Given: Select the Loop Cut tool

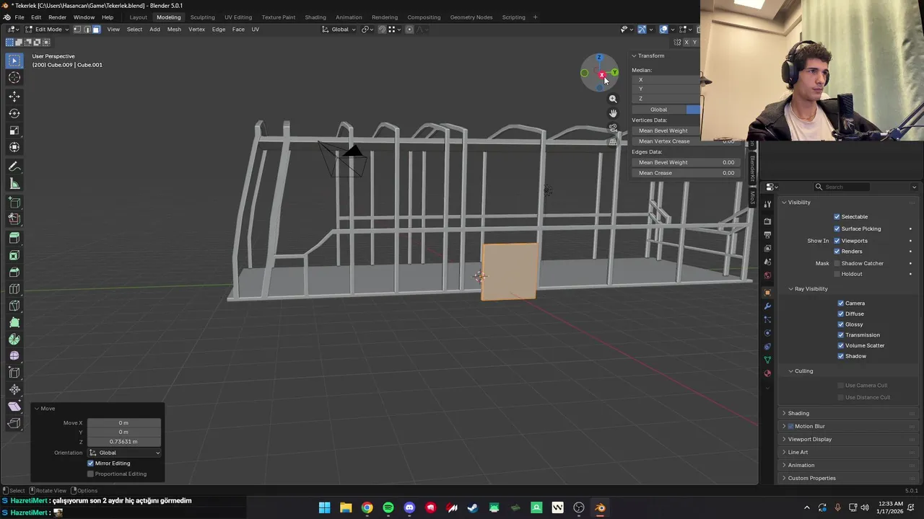Looking at the screenshot, I should [x=14, y=290].
